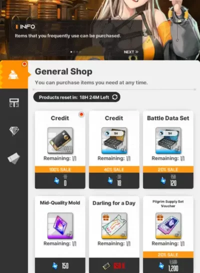
Task: Open the General Shop sidebar tab
Action: (x=14, y=74)
